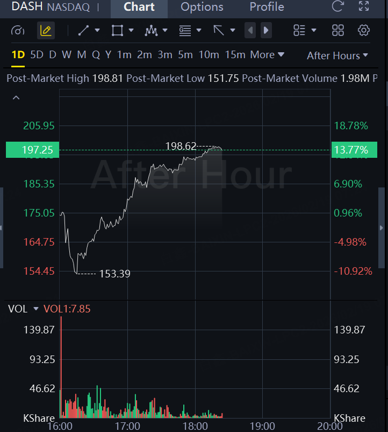
Task: Click the left edge panel collapse handle
Action: click(2, 228)
